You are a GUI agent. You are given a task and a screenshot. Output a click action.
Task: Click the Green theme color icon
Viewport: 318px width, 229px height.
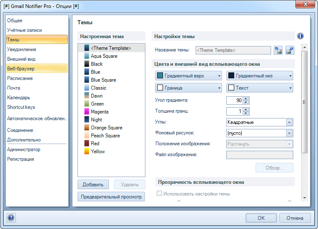pos(87,104)
